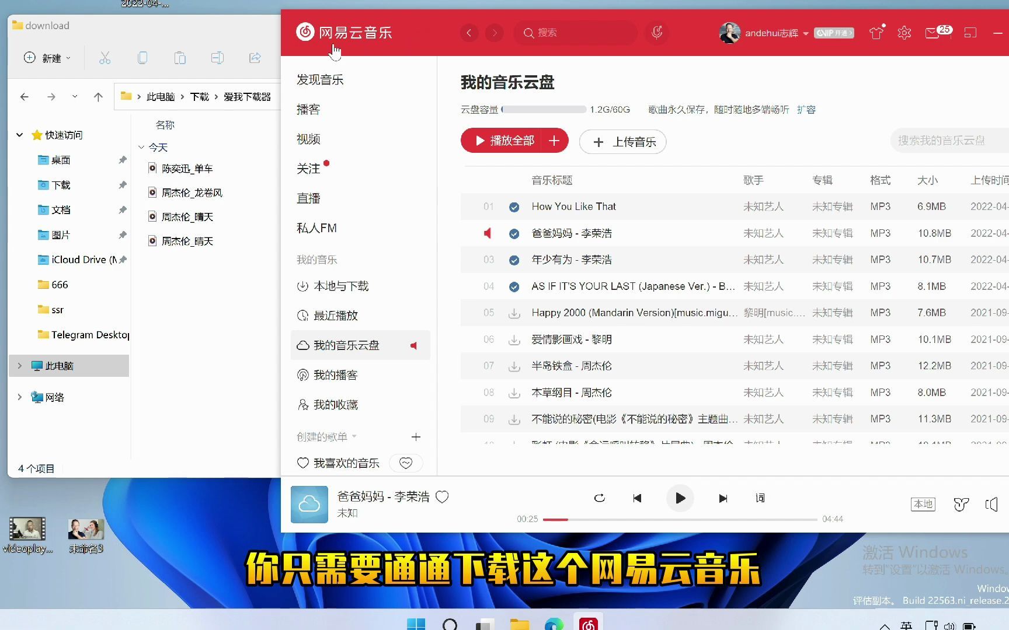Sort by 音乐标题 column header
This screenshot has width=1009, height=630.
(x=552, y=180)
